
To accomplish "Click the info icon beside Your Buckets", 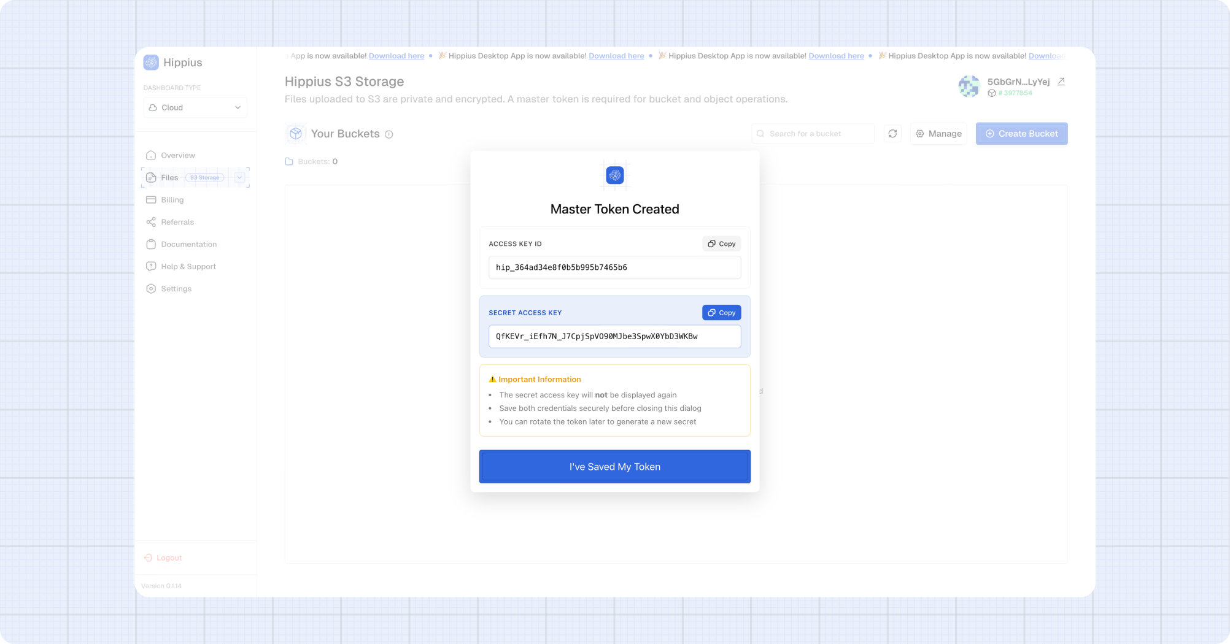I will [x=389, y=134].
